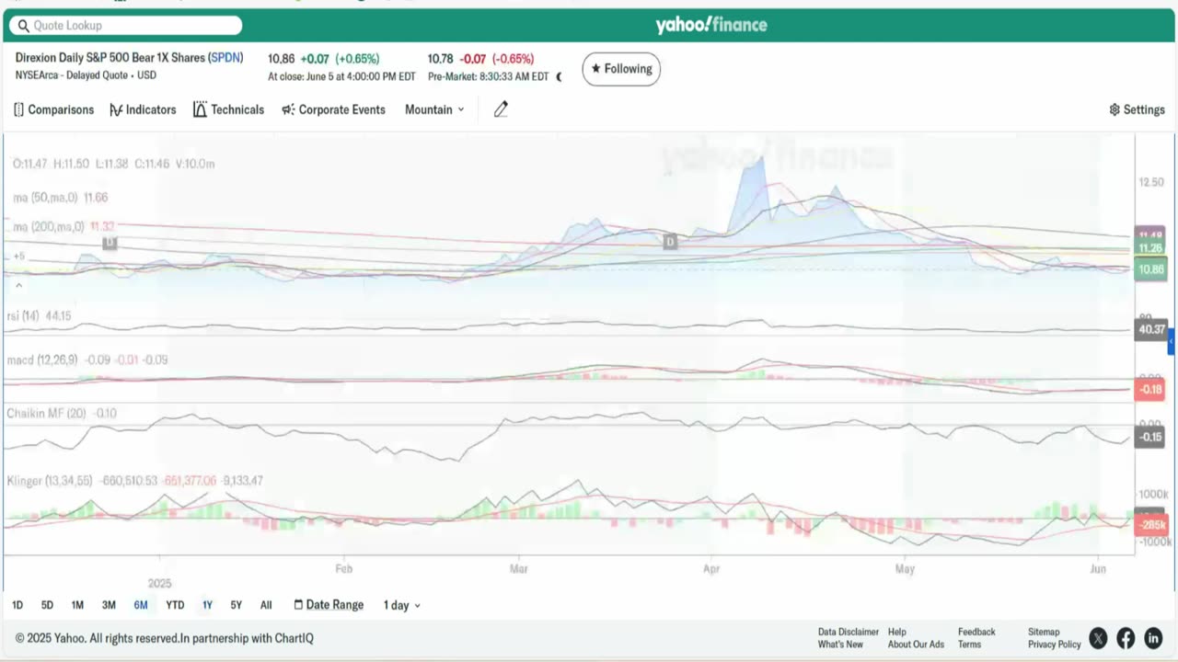The width and height of the screenshot is (1178, 662).
Task: Open the pencil draw tool
Action: tap(501, 109)
